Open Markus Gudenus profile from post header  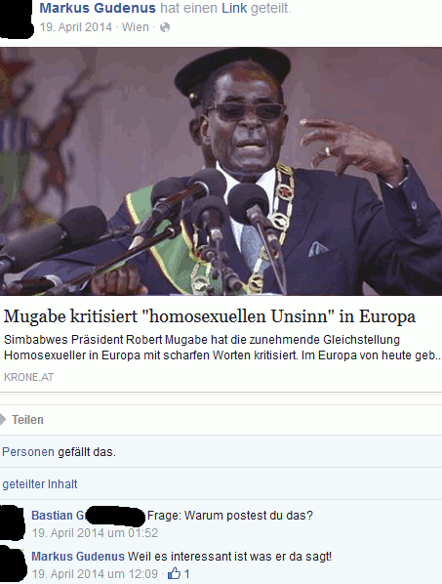coord(98,8)
